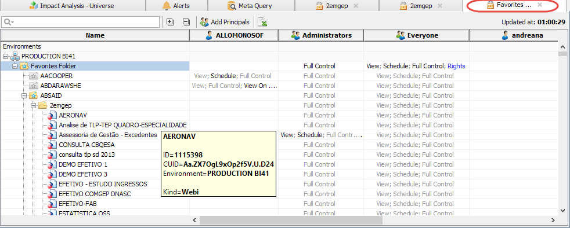Switch to Impact Analysis - Universe tab
Screen dimensions: 570x228
click(x=72, y=6)
